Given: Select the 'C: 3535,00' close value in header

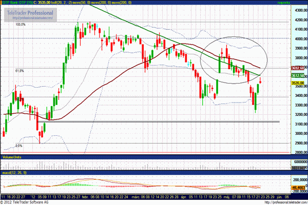Looking at the screenshot, I should (x=42, y=3).
